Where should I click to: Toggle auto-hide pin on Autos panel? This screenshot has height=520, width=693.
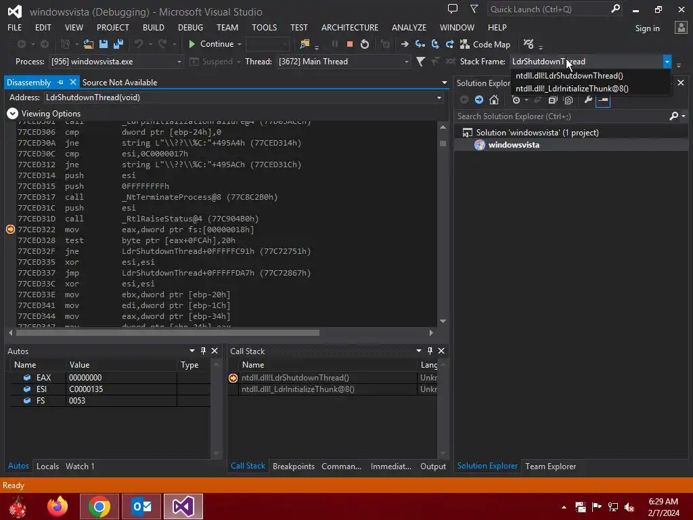click(203, 351)
